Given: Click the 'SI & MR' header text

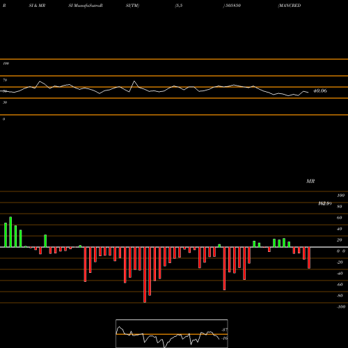Looking at the screenshot, I should 37,6.
